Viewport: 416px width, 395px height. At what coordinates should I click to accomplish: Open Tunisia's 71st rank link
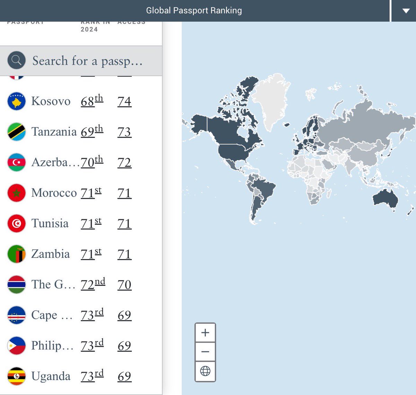coord(91,223)
